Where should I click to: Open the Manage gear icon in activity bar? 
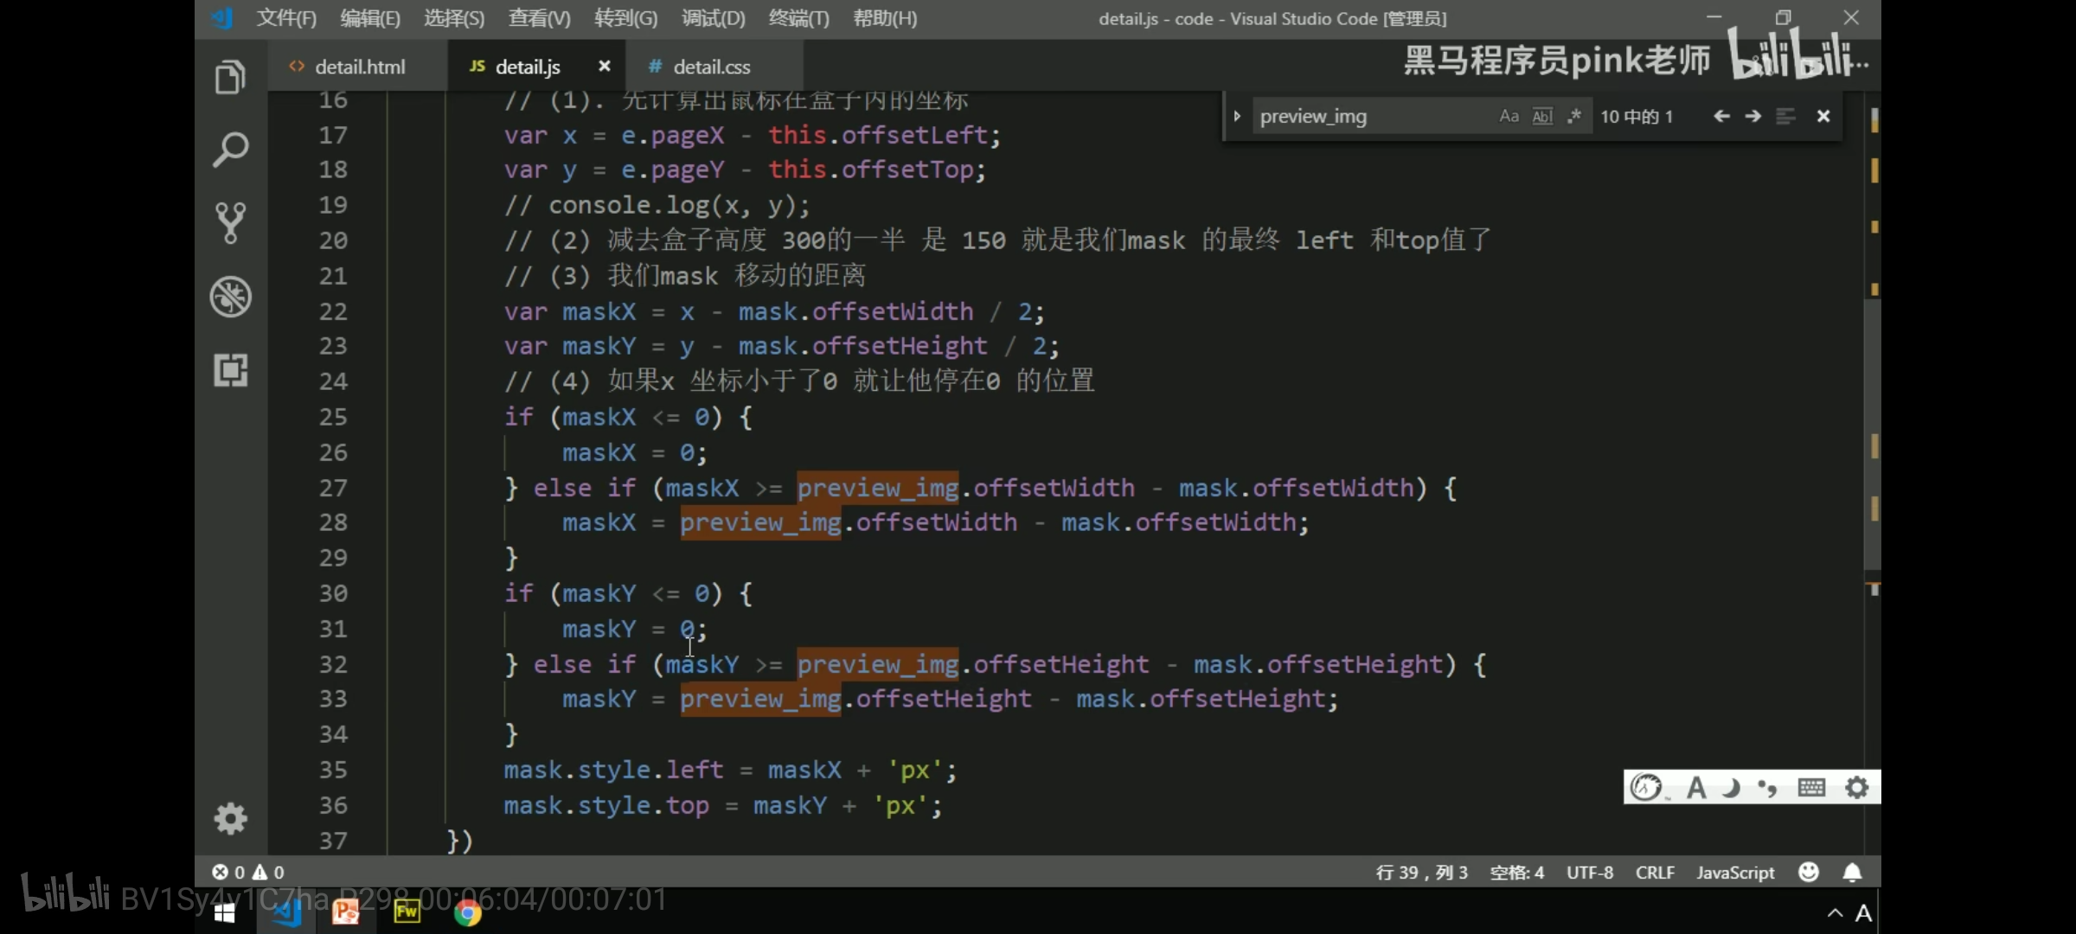tap(230, 818)
